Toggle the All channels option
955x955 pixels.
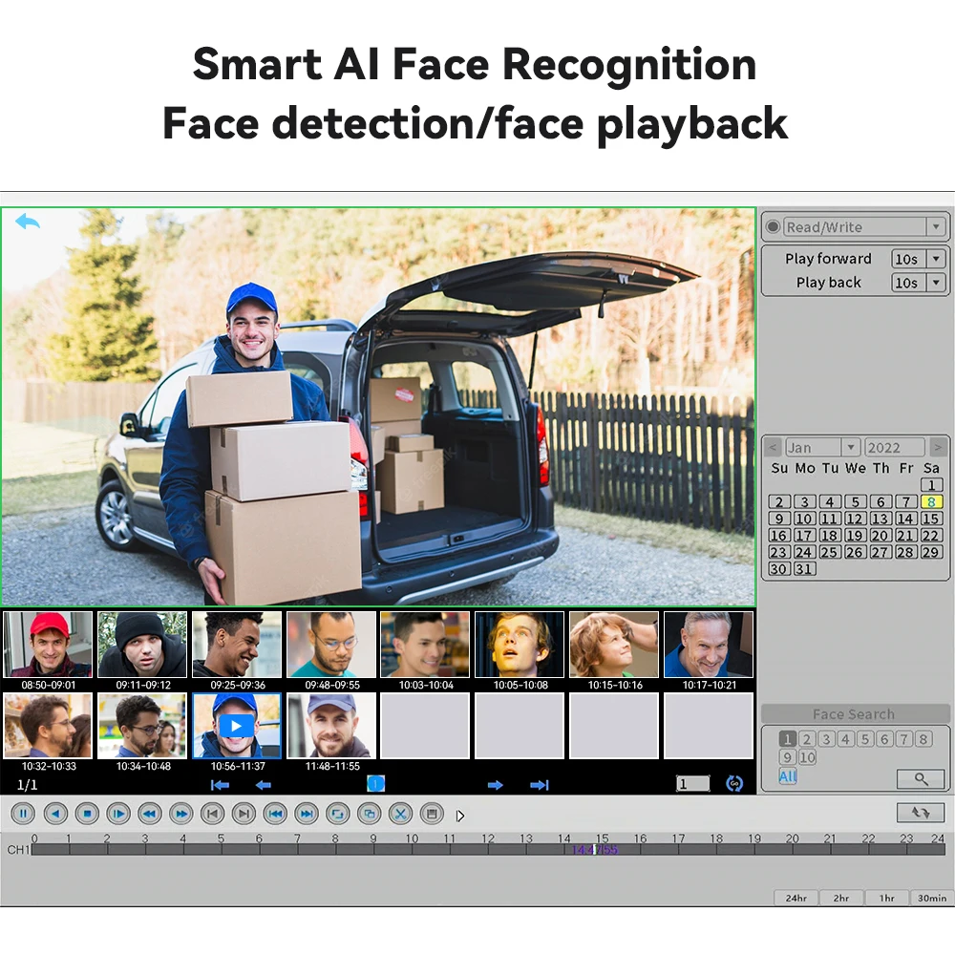click(x=787, y=776)
